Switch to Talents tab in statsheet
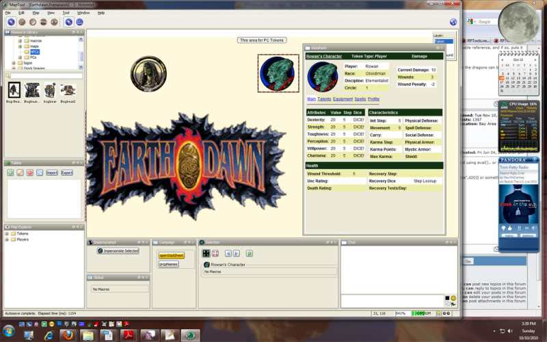Viewport: 547px width, 342px height. [324, 99]
